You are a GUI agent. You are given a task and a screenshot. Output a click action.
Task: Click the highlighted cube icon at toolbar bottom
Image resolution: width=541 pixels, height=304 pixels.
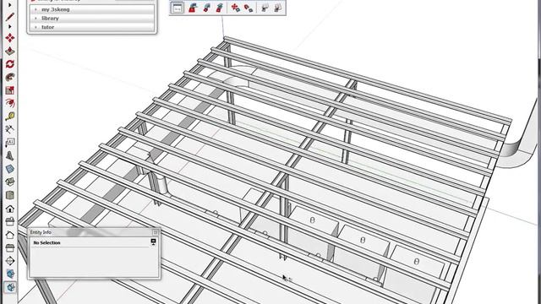click(9, 287)
